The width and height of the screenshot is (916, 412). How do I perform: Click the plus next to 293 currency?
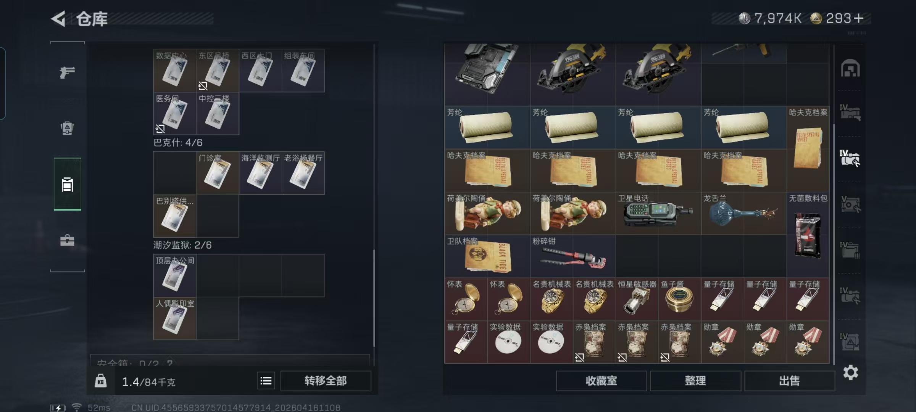click(859, 18)
